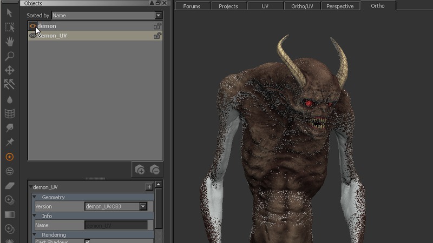Click the Remove Object icon
Viewport: 433px width, 243px height.
(154, 170)
